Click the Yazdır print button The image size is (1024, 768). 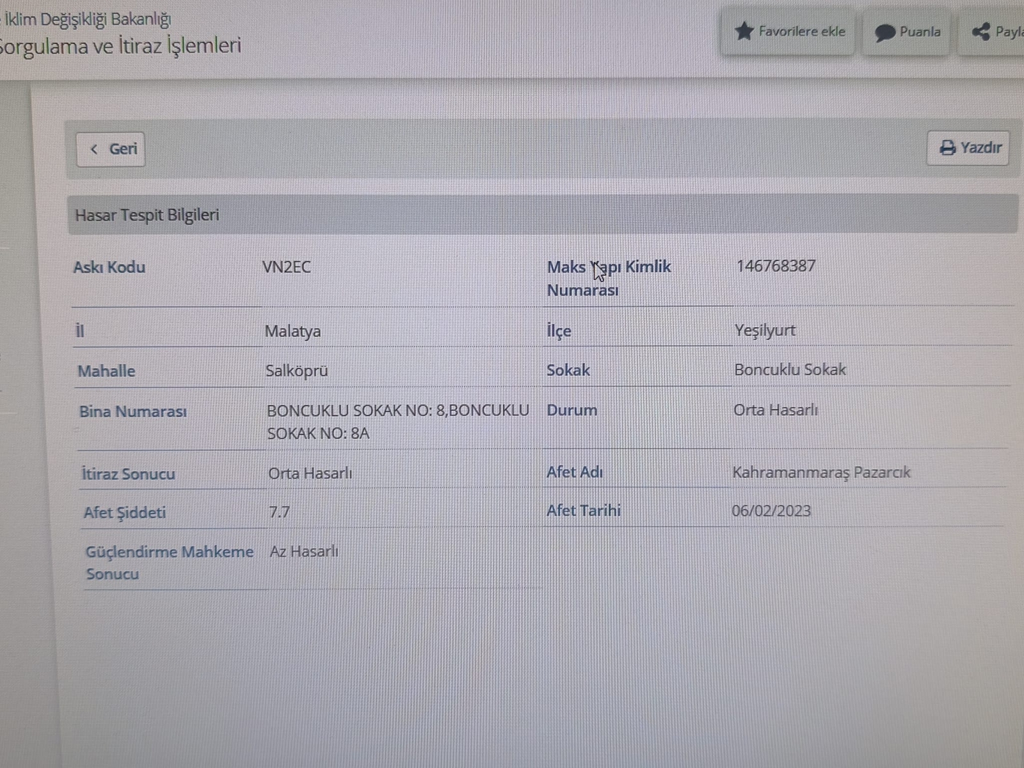(x=968, y=148)
